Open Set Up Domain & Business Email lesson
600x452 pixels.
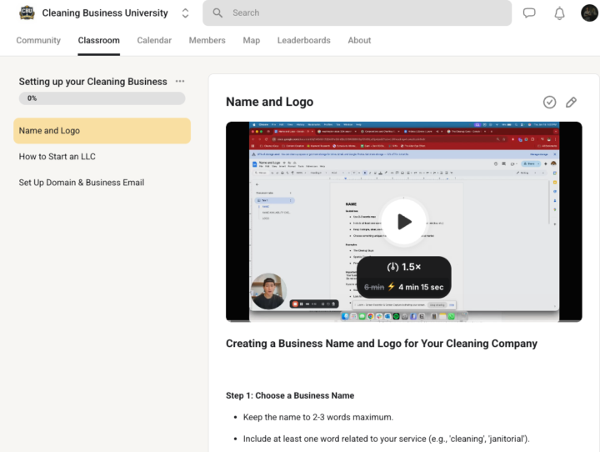coord(82,183)
